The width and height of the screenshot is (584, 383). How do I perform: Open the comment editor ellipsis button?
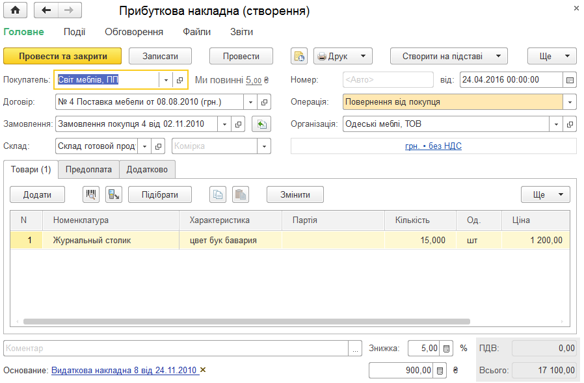click(x=355, y=349)
